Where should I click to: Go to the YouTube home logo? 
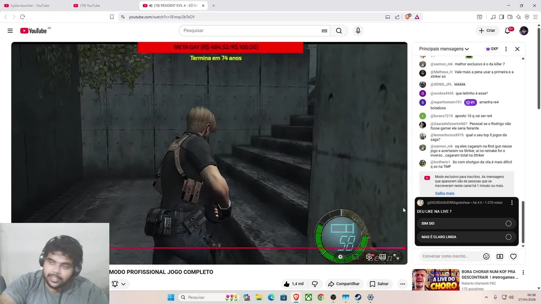33,30
